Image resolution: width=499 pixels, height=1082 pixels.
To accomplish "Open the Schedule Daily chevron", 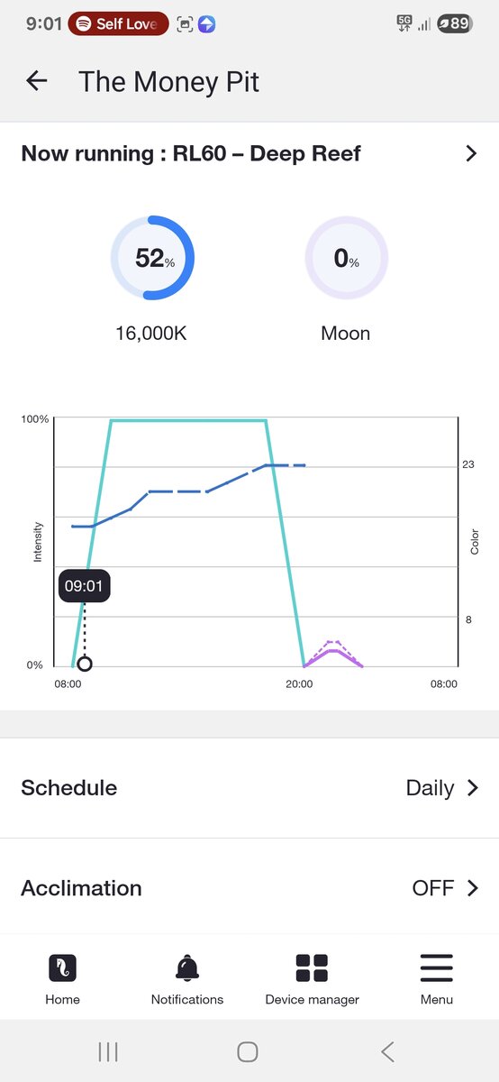I will (473, 788).
